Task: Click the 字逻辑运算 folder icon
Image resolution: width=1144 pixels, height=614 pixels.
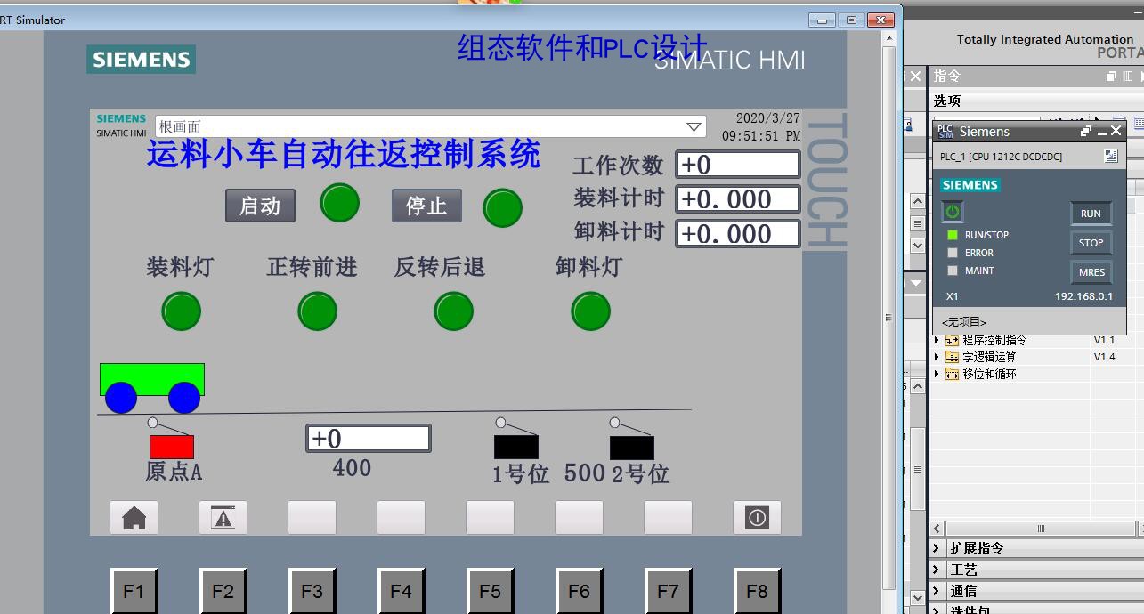Action: point(952,357)
